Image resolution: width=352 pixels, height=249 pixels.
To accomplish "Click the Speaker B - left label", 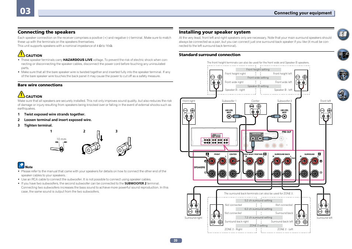I will pyautogui.click(x=283, y=90).
